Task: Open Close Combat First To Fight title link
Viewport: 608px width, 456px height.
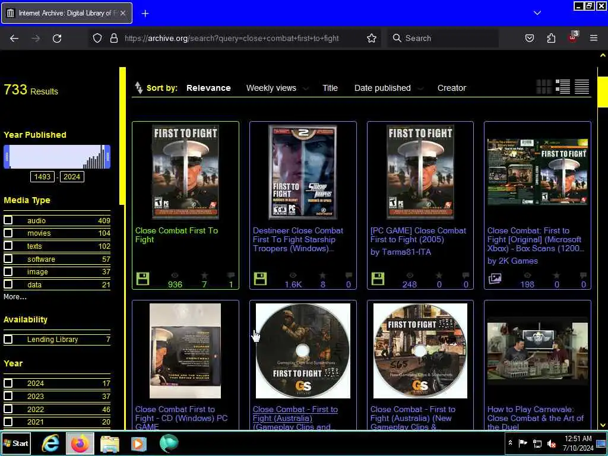Action: point(176,235)
